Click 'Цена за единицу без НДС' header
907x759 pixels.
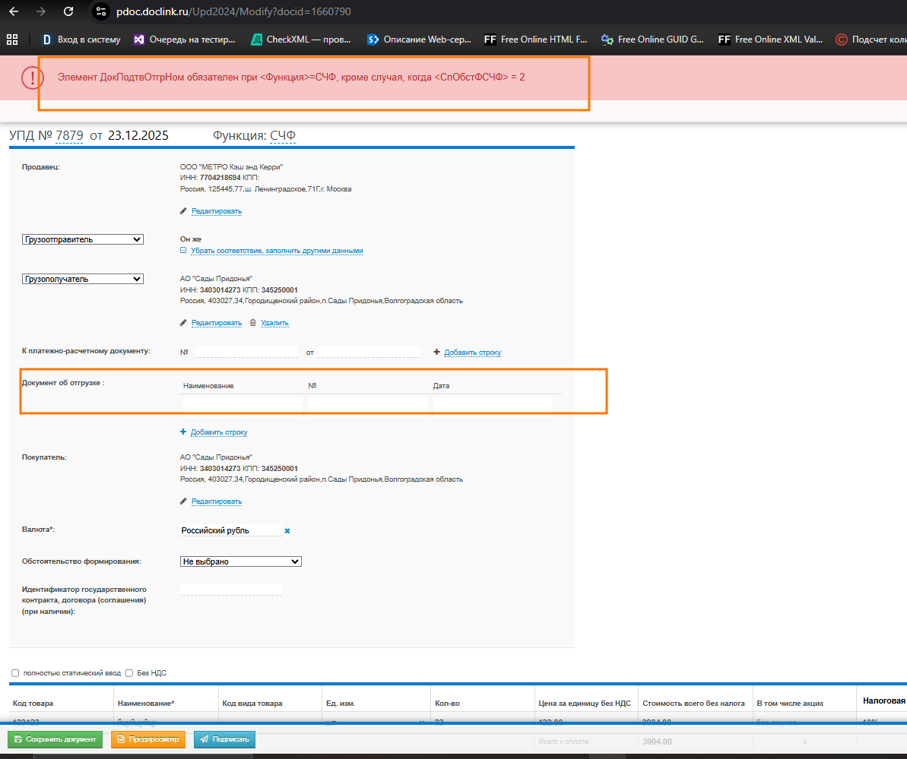(584, 704)
